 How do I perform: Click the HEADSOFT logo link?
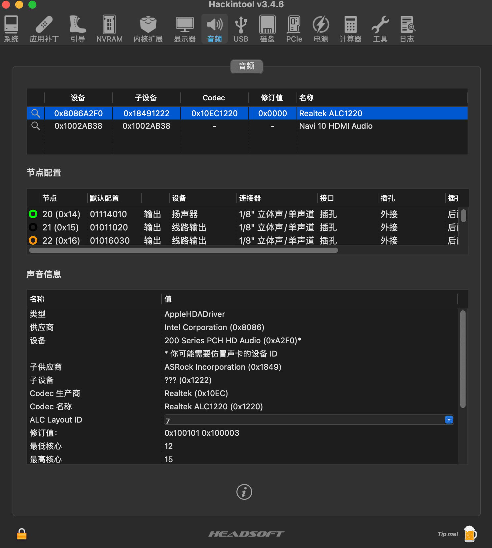click(246, 534)
